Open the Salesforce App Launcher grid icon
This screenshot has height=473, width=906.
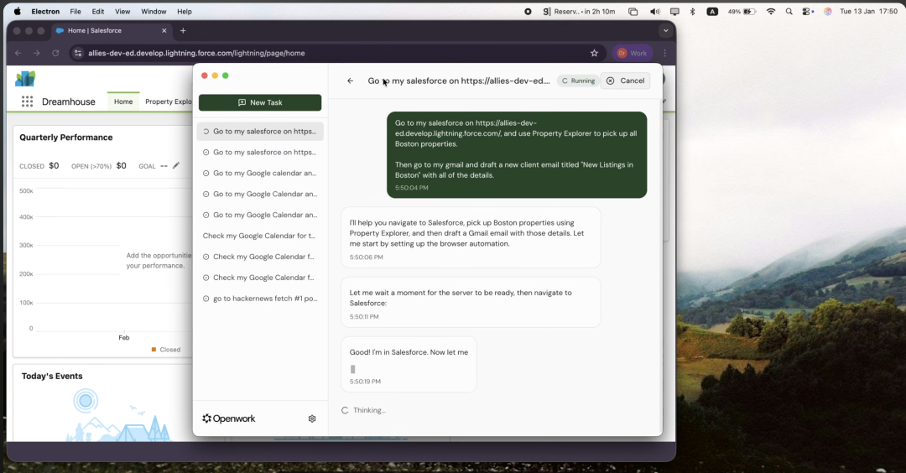pos(27,101)
